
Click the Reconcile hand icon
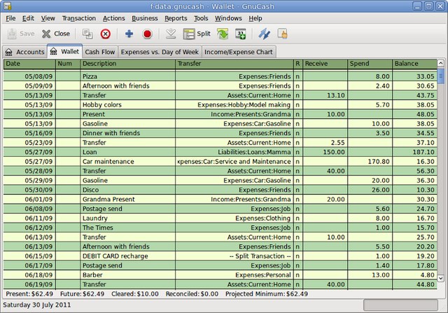pyautogui.click(x=283, y=34)
